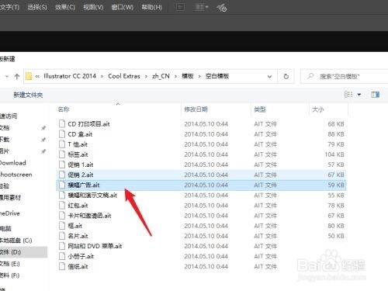Open the view options dropdown arrow
Viewport: 388px width, 291px height.
coord(359,95)
